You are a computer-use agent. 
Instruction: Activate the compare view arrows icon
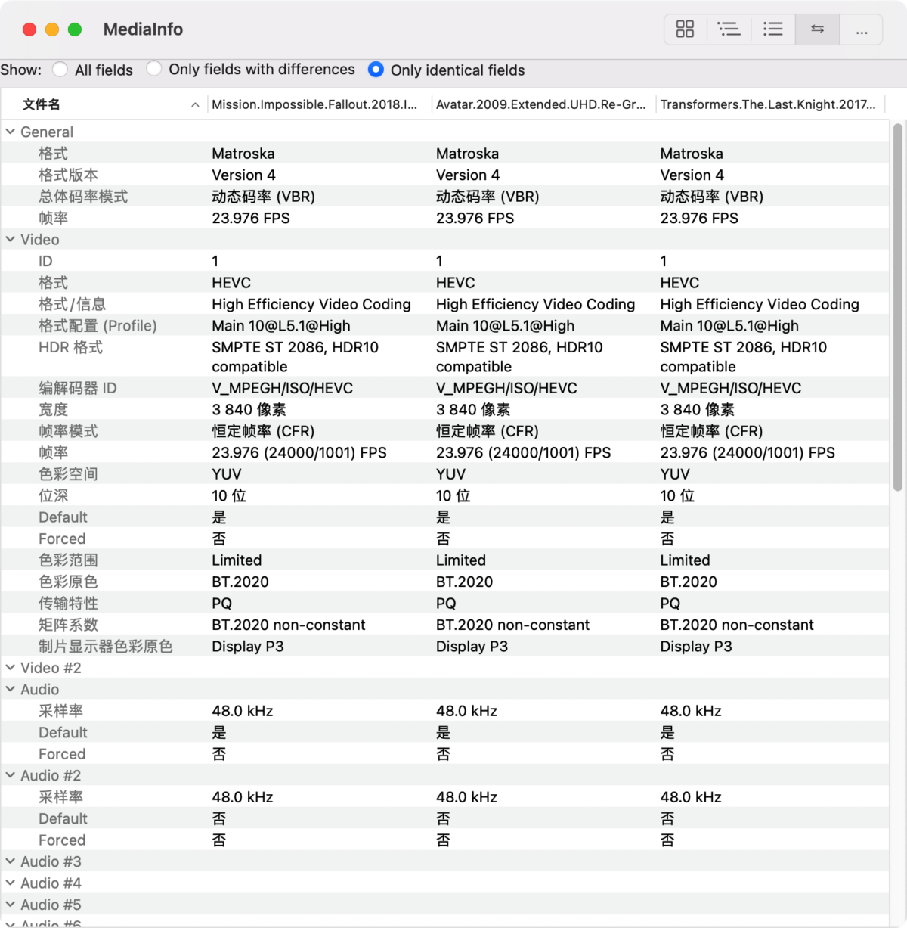(x=817, y=29)
